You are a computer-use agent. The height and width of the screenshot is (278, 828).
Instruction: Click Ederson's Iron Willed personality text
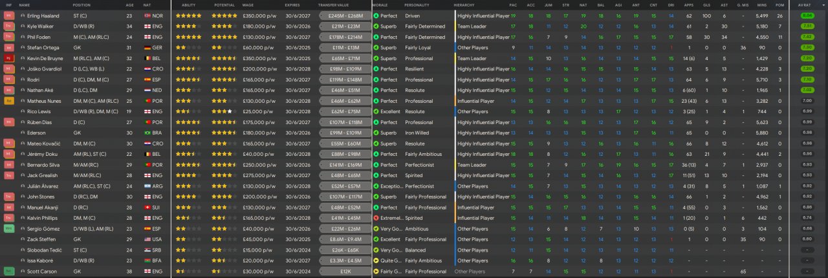tap(417, 133)
